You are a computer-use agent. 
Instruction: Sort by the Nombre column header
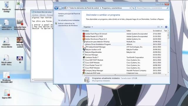[x=104, y=31]
